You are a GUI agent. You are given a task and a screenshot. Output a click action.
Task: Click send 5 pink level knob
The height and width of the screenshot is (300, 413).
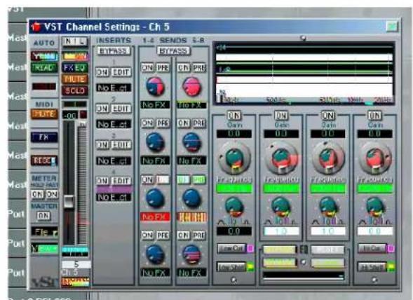[x=191, y=86]
